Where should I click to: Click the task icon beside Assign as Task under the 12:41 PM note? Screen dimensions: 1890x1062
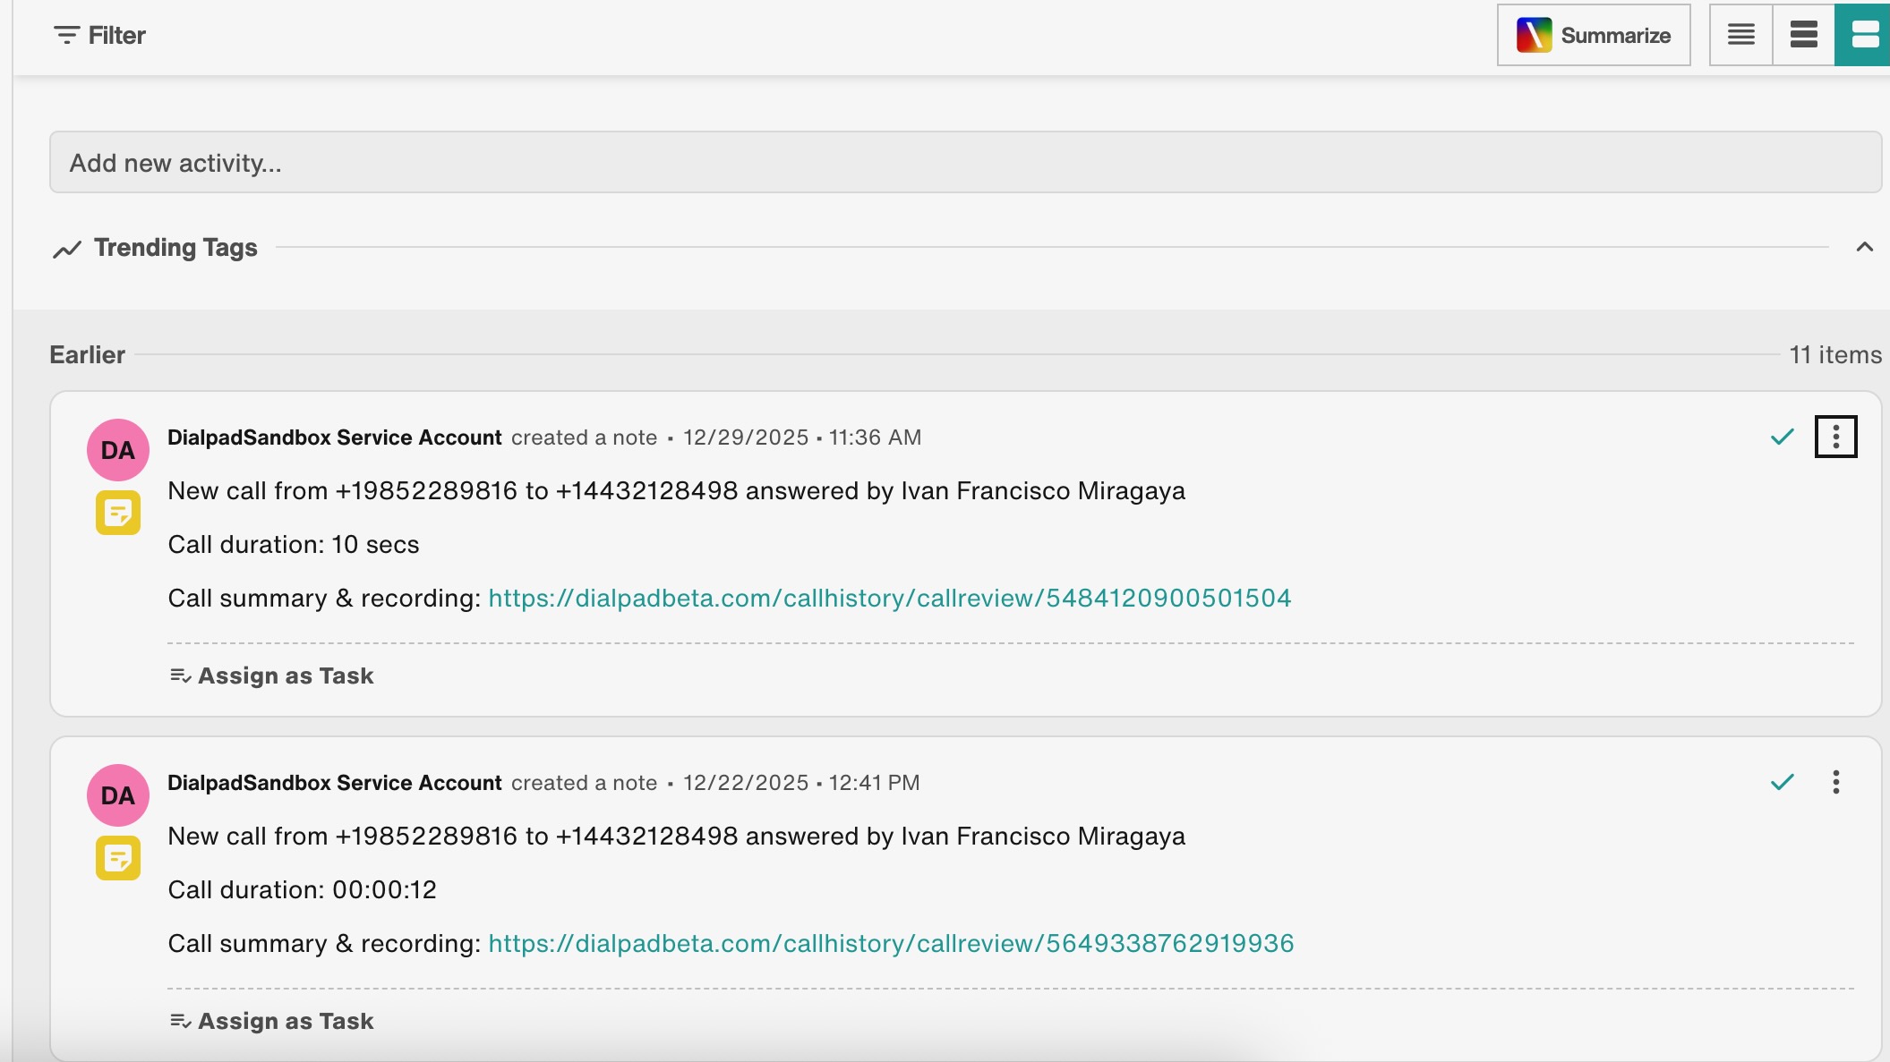point(180,1021)
